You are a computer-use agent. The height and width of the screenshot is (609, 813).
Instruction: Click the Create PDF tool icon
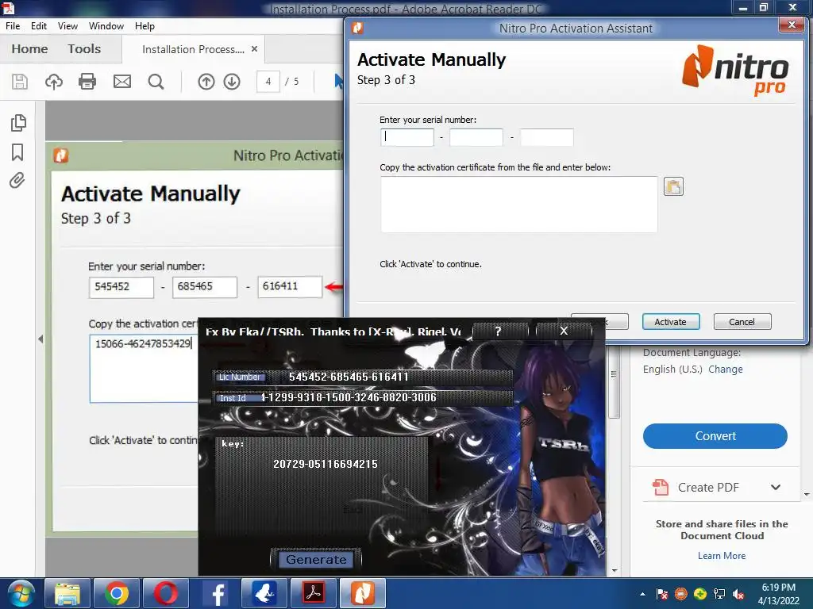tap(661, 487)
